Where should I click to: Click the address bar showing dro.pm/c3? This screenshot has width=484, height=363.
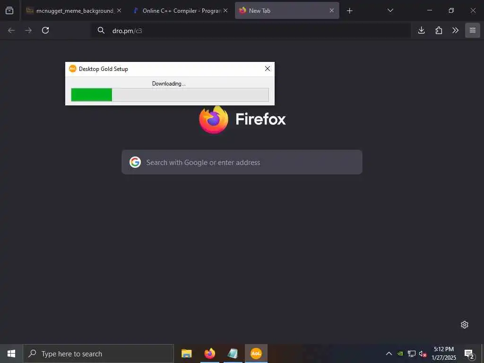251,30
